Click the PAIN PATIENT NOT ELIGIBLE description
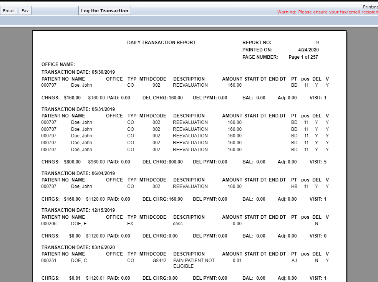Screen dimensions: 378x282 (194, 263)
